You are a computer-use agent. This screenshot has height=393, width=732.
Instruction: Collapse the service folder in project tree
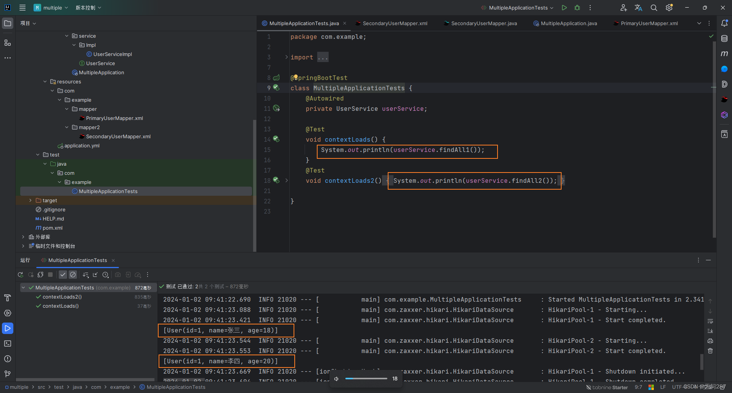pos(67,36)
